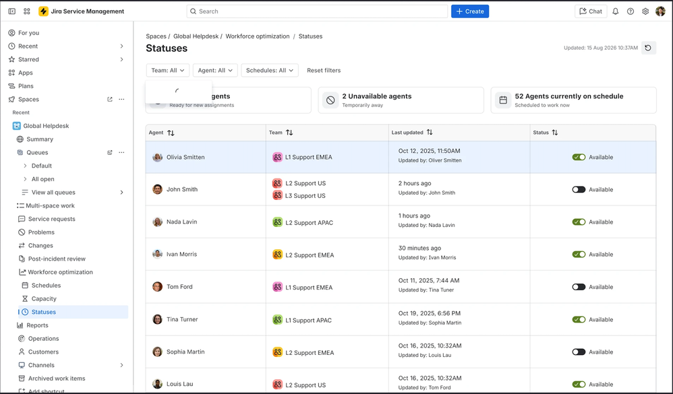
Task: Open settings gear in top bar
Action: pyautogui.click(x=645, y=11)
